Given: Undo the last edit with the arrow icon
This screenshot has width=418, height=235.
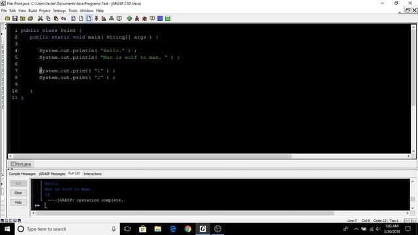Looking at the screenshot, I should pos(63,18).
